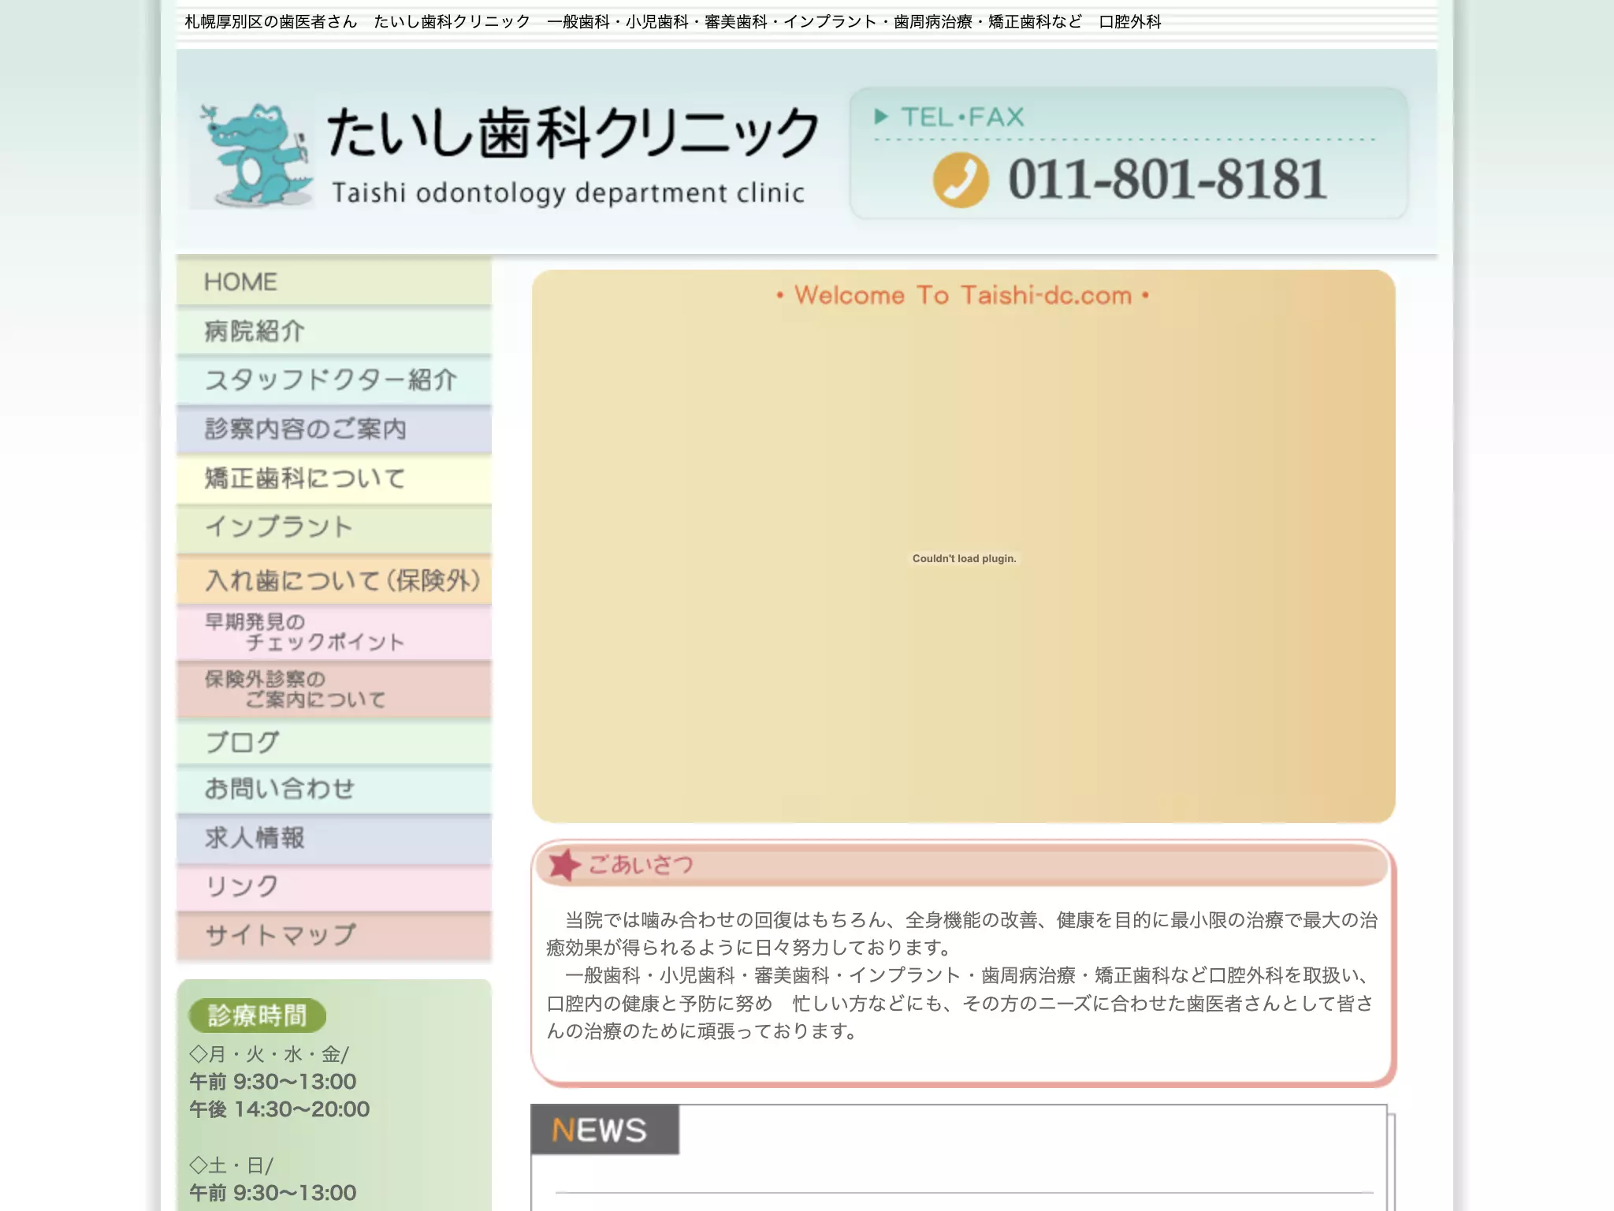The height and width of the screenshot is (1211, 1614).
Task: Click phone number 011-801-8181
Action: pyautogui.click(x=1167, y=180)
